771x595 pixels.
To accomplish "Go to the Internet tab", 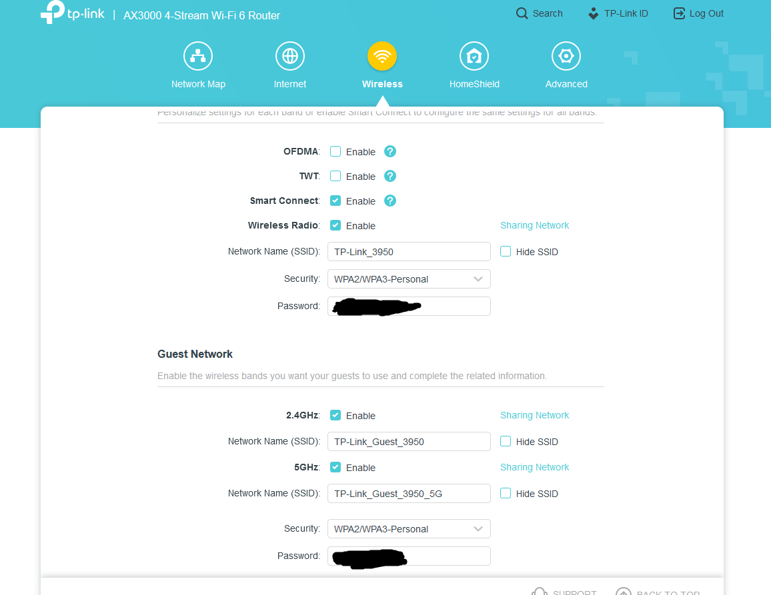I will 290,84.
